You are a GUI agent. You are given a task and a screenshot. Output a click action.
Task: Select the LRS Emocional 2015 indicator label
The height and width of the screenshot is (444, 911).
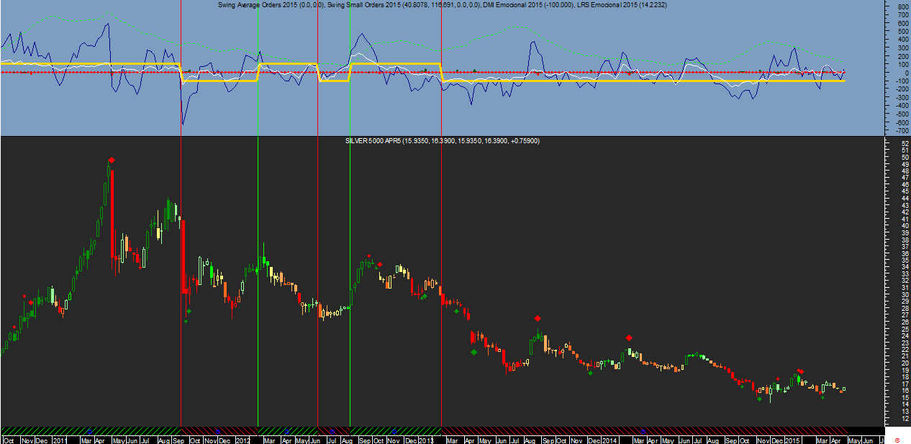tap(612, 5)
